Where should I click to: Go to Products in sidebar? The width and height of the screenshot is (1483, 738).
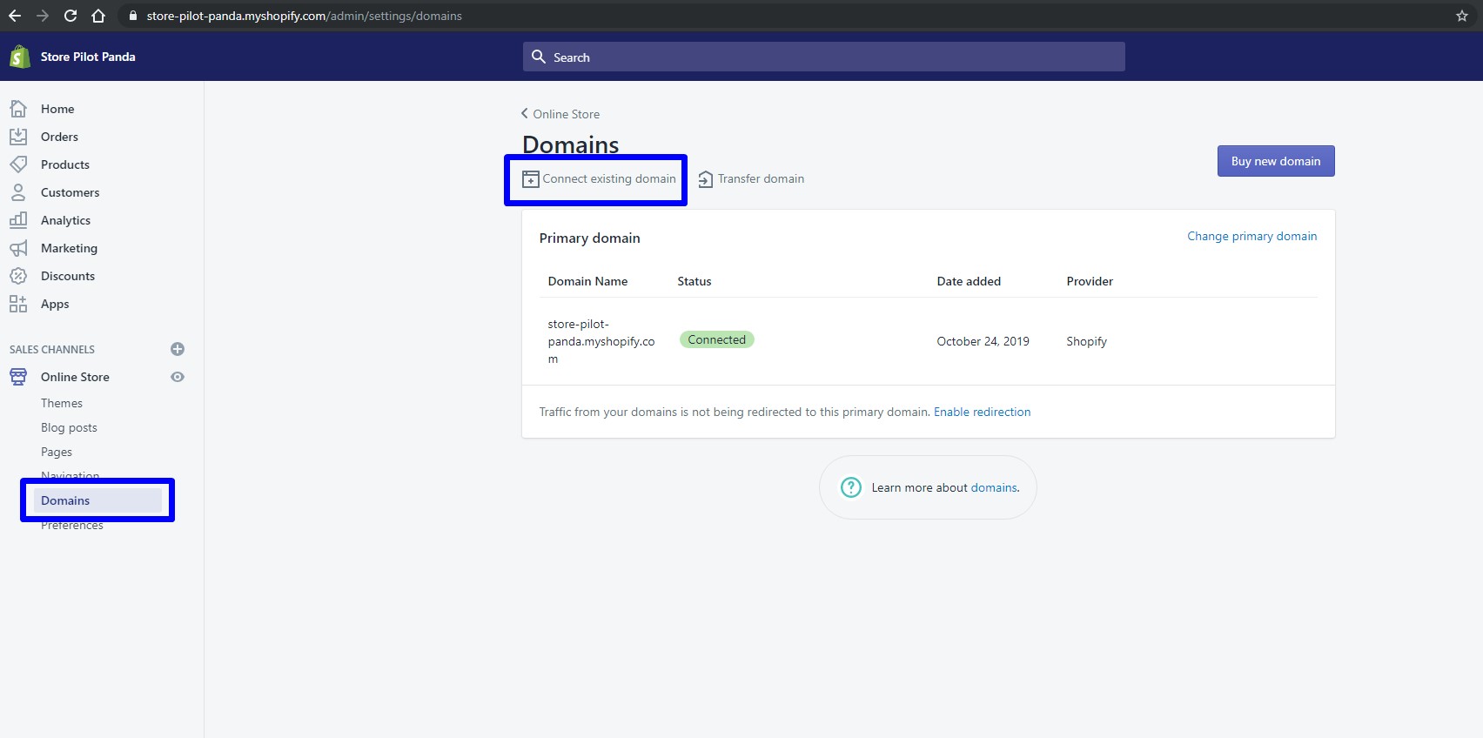(64, 164)
